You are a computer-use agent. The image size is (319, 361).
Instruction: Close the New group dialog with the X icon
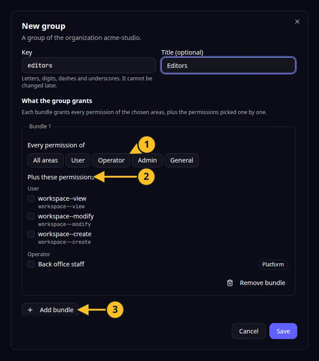point(297,22)
